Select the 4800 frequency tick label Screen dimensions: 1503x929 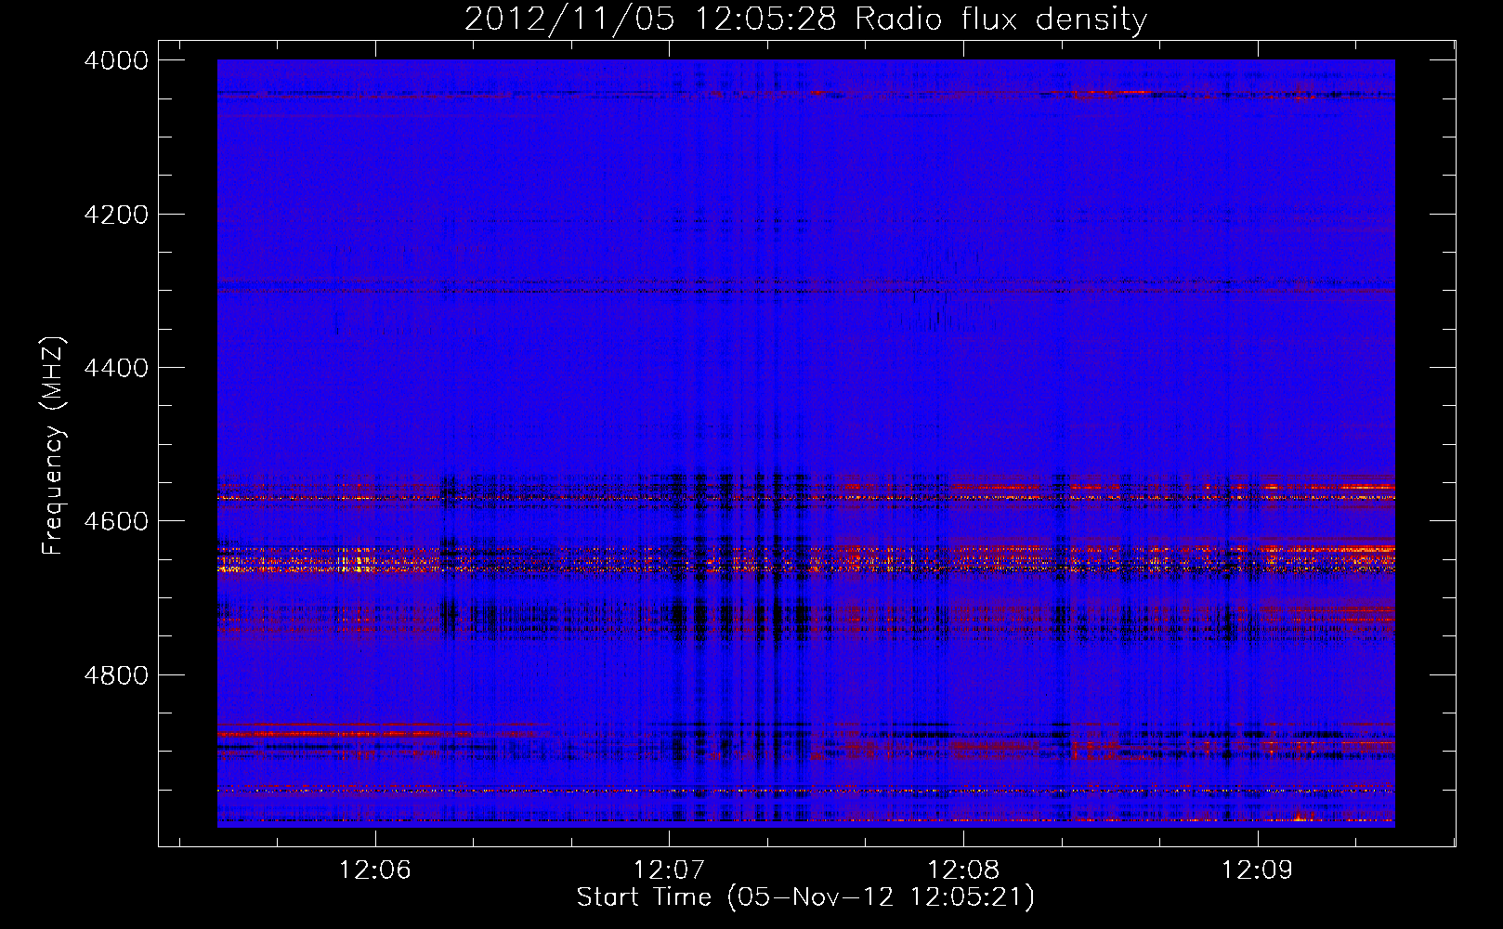(116, 675)
